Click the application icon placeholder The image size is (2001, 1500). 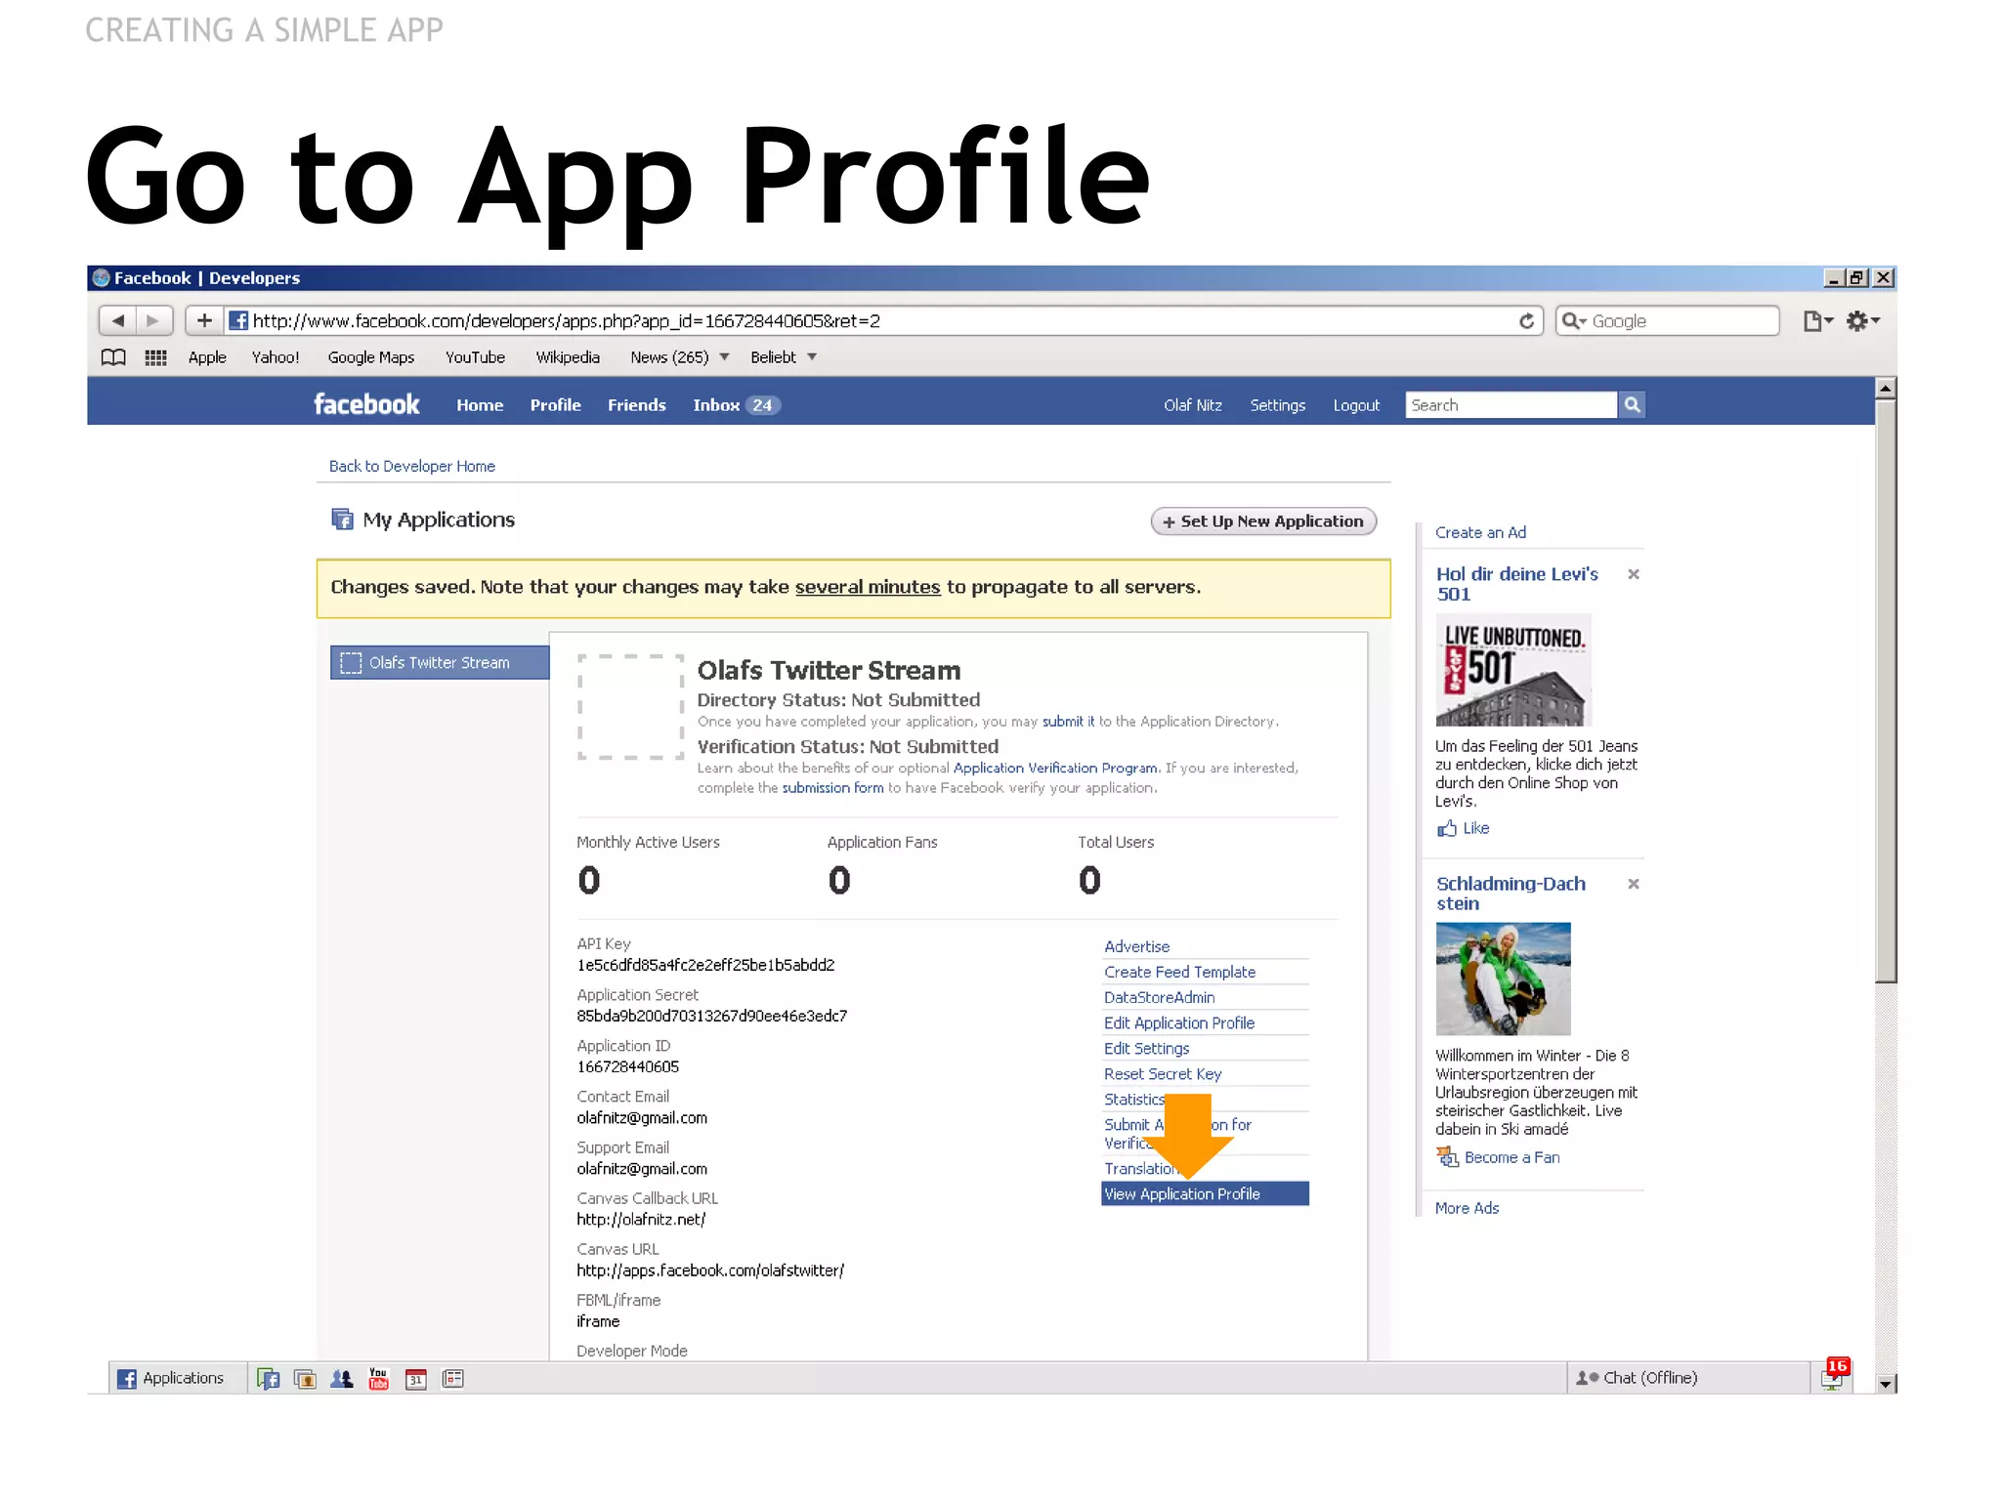[630, 707]
